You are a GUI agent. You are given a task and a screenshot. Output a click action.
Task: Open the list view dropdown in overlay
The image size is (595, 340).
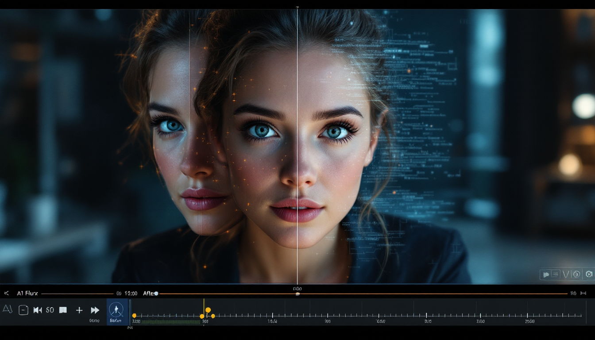click(x=555, y=274)
